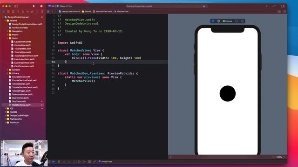The image size is (298, 167).
Task: Open TutorialSectionRow.swift file
Action: click(25, 56)
